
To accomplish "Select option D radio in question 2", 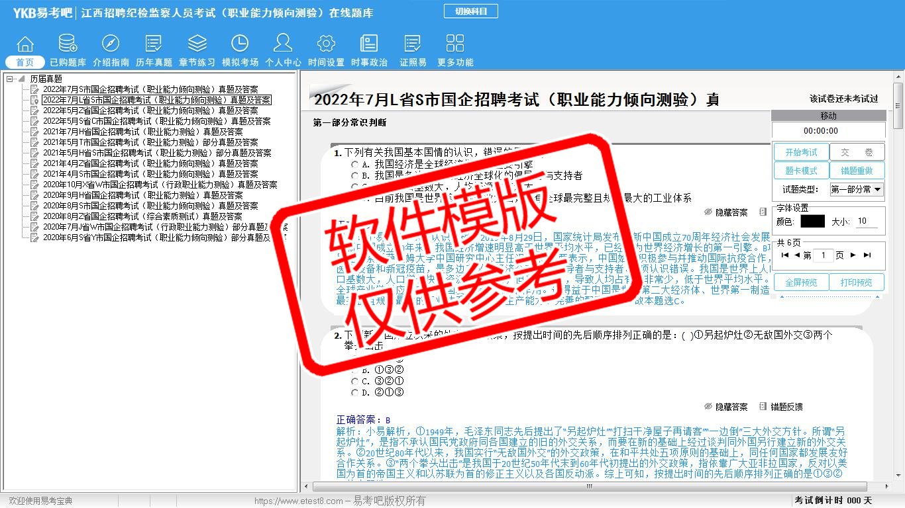I will pos(355,393).
